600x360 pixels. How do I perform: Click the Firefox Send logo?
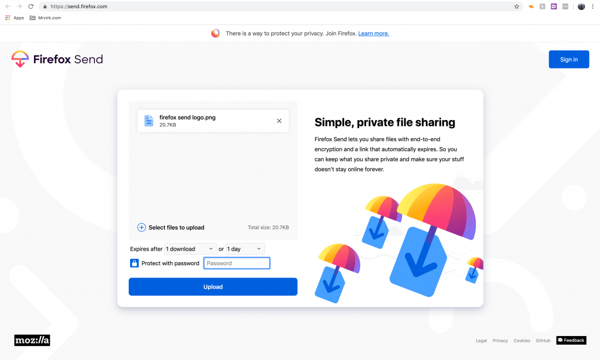57,59
